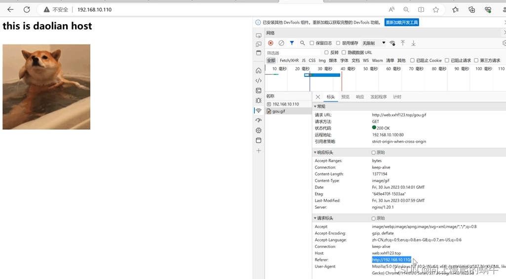
Task: Check the 反转 filter option
Action: (x=326, y=52)
